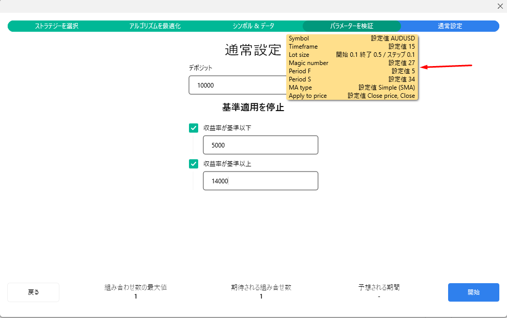Select the Period S 設定値 34 row
Screen dimensions: 507x318
352,79
